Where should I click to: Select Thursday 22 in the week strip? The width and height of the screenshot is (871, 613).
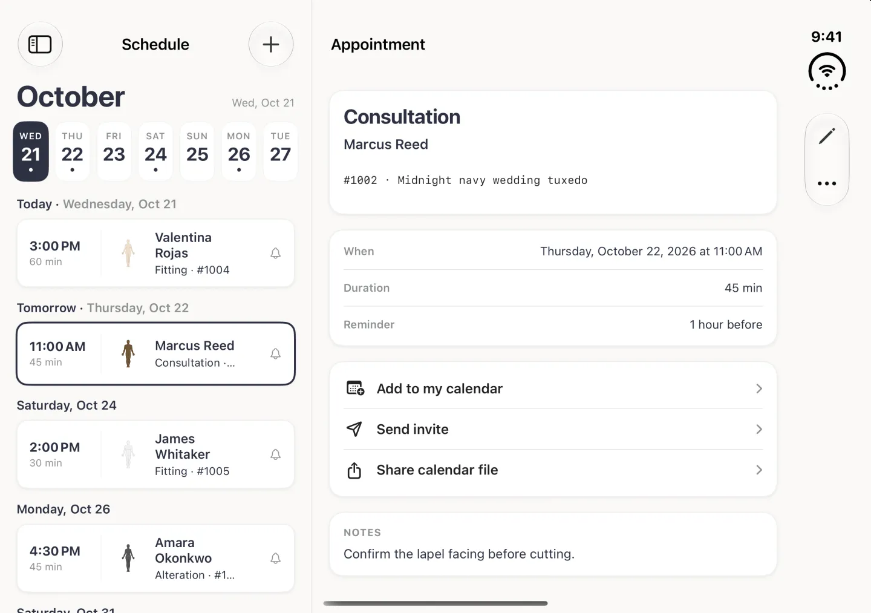point(73,152)
